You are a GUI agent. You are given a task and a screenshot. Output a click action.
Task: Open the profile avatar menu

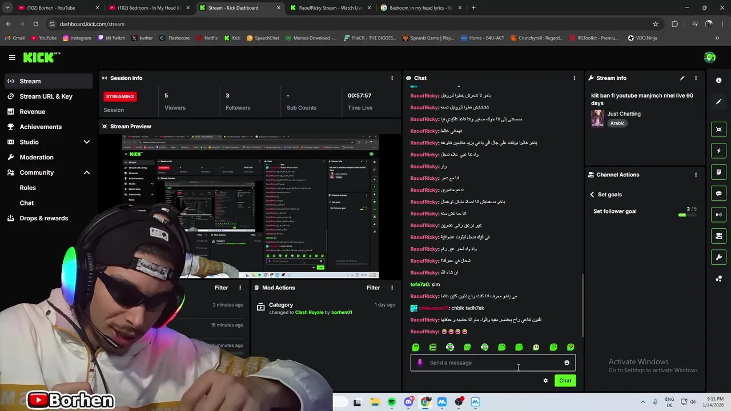[x=710, y=57]
